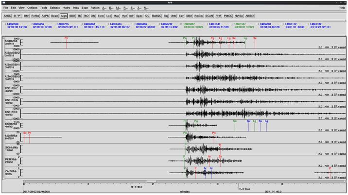The height and width of the screenshot is (195, 348).
Task: Click the ZASC toolbar button
Action: [x=7, y=16]
